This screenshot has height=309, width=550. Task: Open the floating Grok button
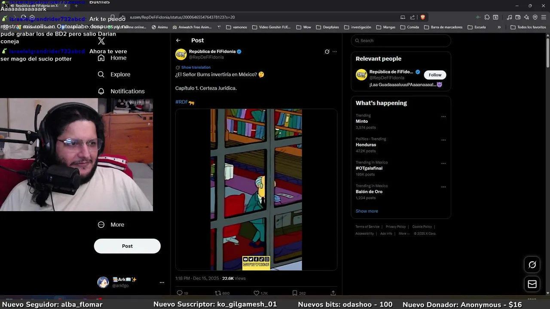[532, 265]
